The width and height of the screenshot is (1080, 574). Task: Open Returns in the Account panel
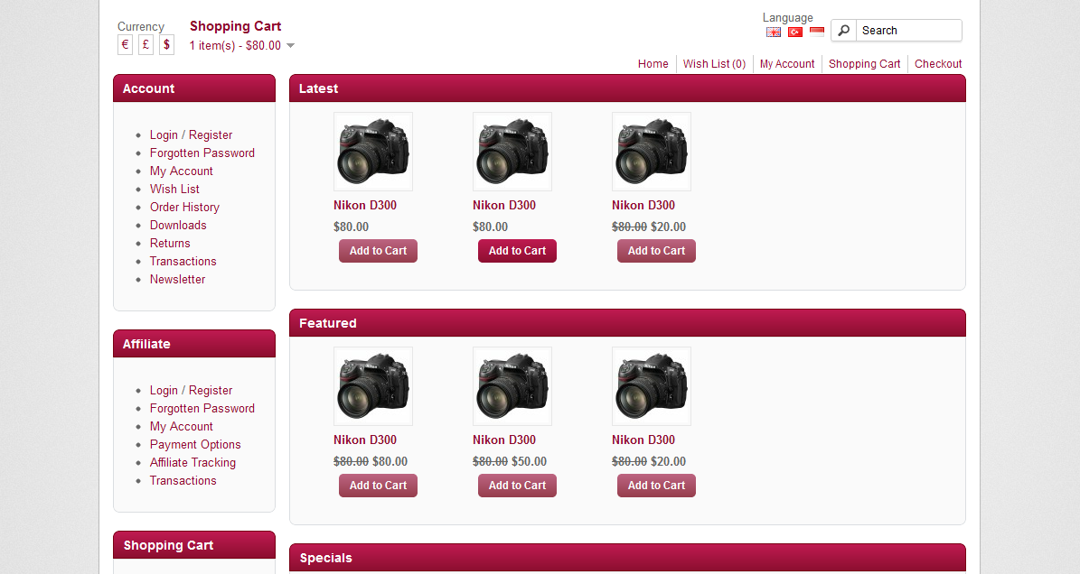tap(170, 244)
